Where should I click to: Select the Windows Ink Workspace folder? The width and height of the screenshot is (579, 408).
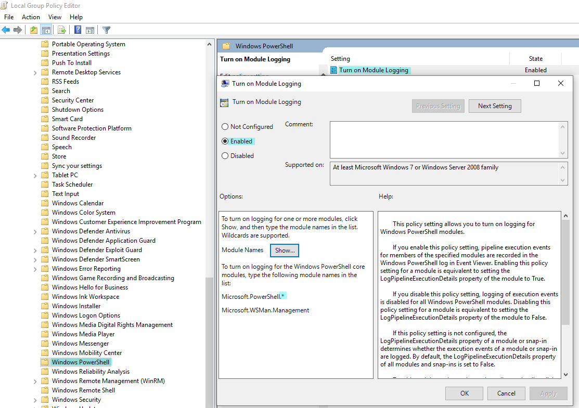(85, 297)
